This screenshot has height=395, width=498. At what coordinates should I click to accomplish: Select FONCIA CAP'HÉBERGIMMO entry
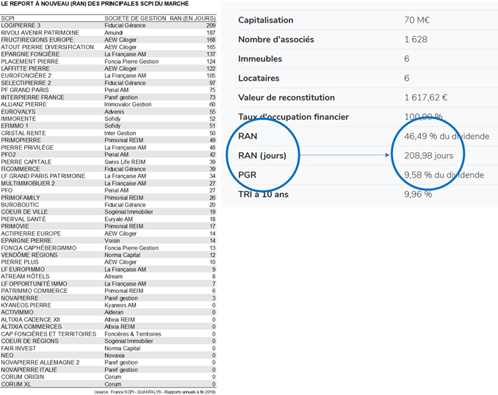38,247
